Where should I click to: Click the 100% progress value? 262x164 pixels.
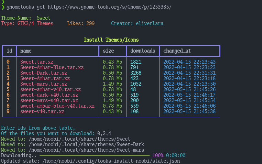158,155
